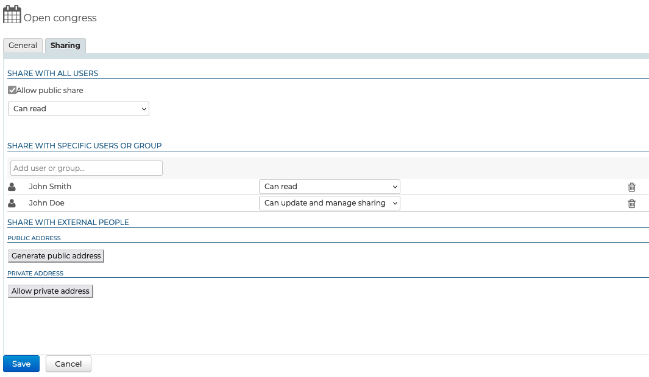Remove John Doe using the trash icon
This screenshot has height=377, width=649.
pos(631,204)
